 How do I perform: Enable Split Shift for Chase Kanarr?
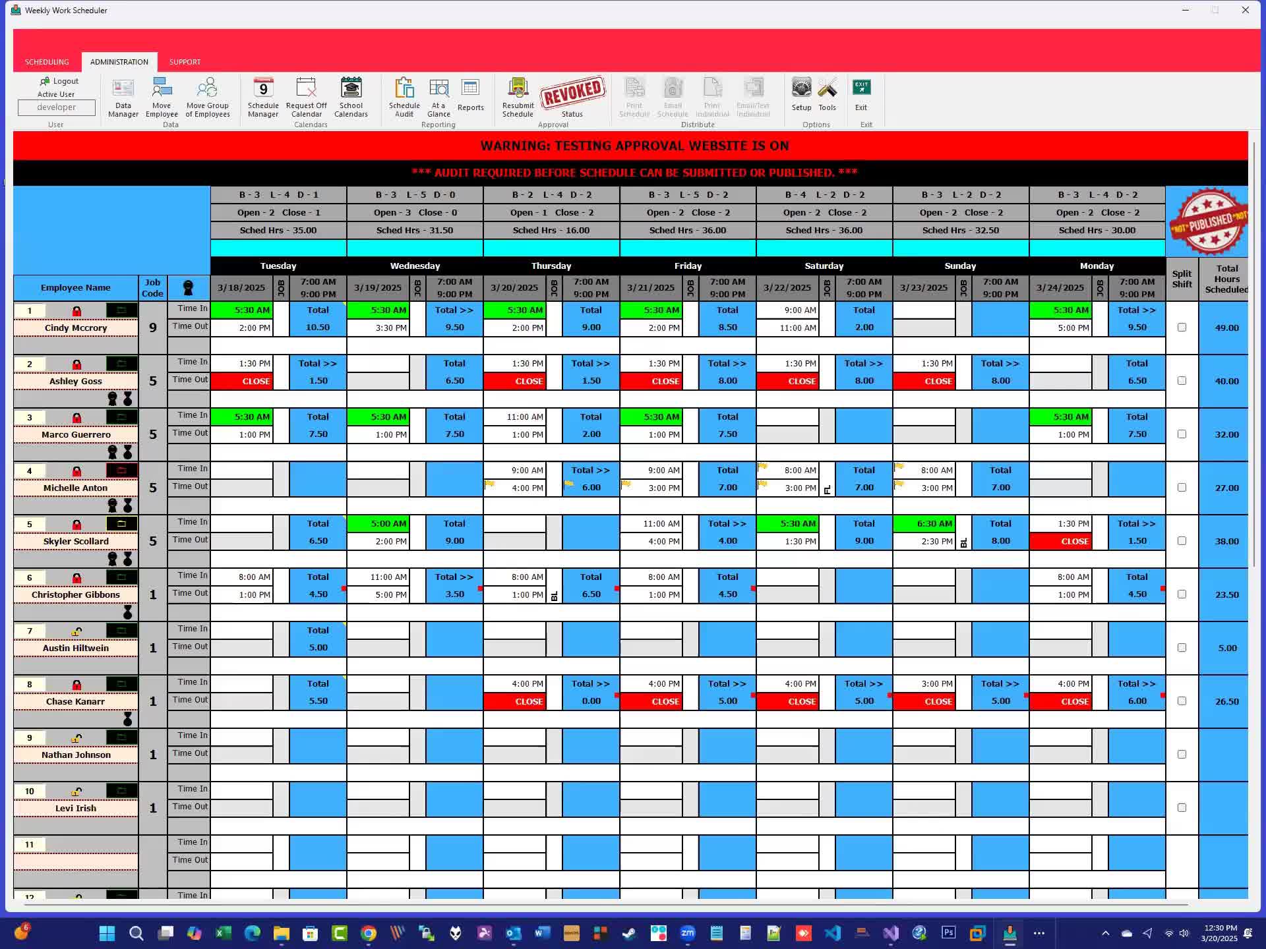click(x=1182, y=701)
